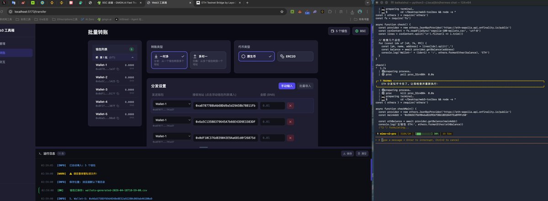Open the green OKX extension icon
548x201 pixels.
point(292,11)
